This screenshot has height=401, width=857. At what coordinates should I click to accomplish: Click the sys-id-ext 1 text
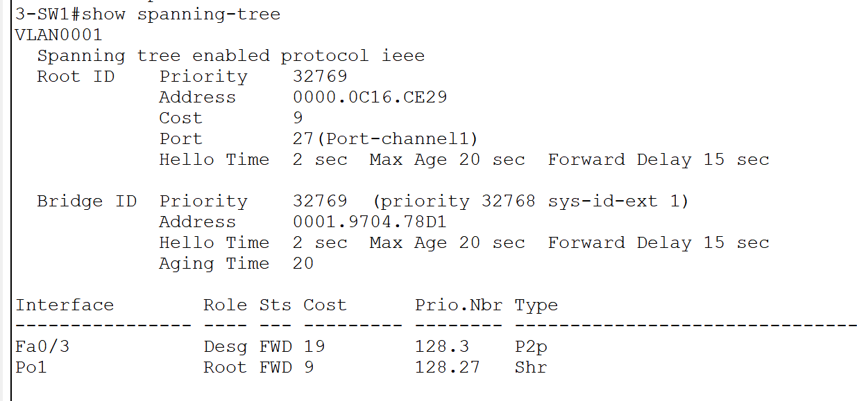[614, 201]
